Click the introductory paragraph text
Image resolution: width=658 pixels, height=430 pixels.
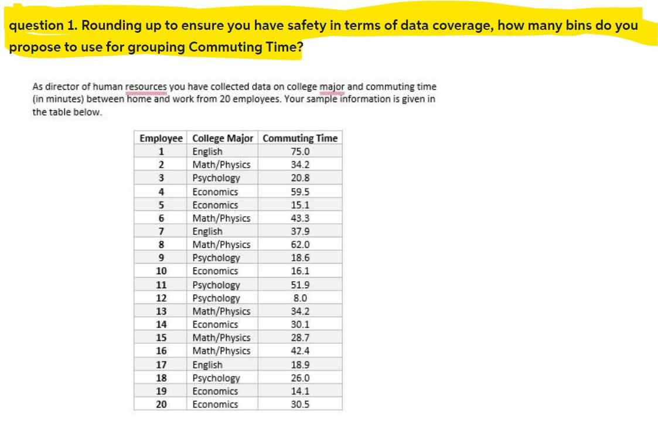coord(234,99)
